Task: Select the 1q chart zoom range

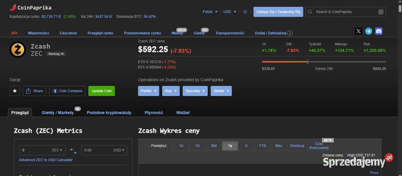Action: [230, 146]
